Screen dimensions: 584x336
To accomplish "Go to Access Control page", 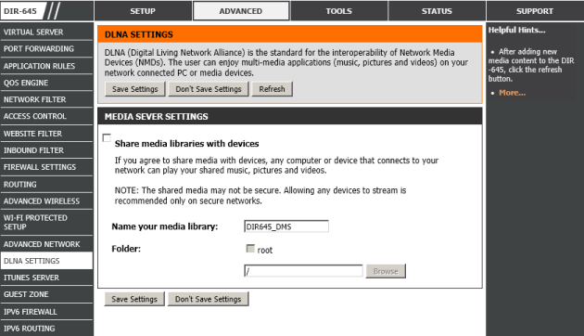I will coord(46,116).
